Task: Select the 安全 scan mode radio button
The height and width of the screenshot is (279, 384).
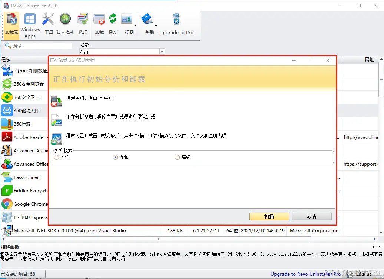Action: (56, 157)
